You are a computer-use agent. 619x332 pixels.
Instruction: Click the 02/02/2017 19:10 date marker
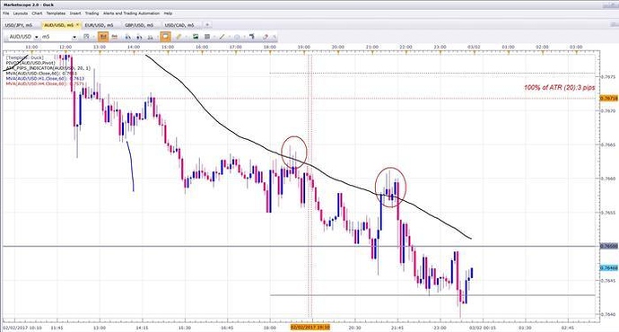click(309, 328)
